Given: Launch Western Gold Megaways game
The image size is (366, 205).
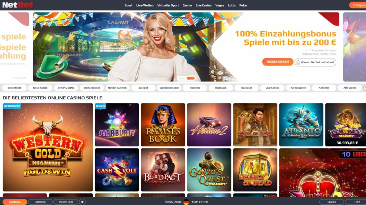Looking at the screenshot, I should 48,147.
